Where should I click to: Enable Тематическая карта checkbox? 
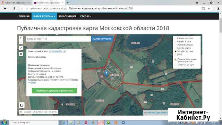coord(176,65)
